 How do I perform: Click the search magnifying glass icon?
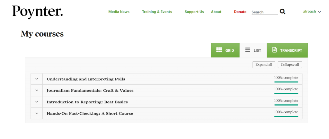point(282,12)
